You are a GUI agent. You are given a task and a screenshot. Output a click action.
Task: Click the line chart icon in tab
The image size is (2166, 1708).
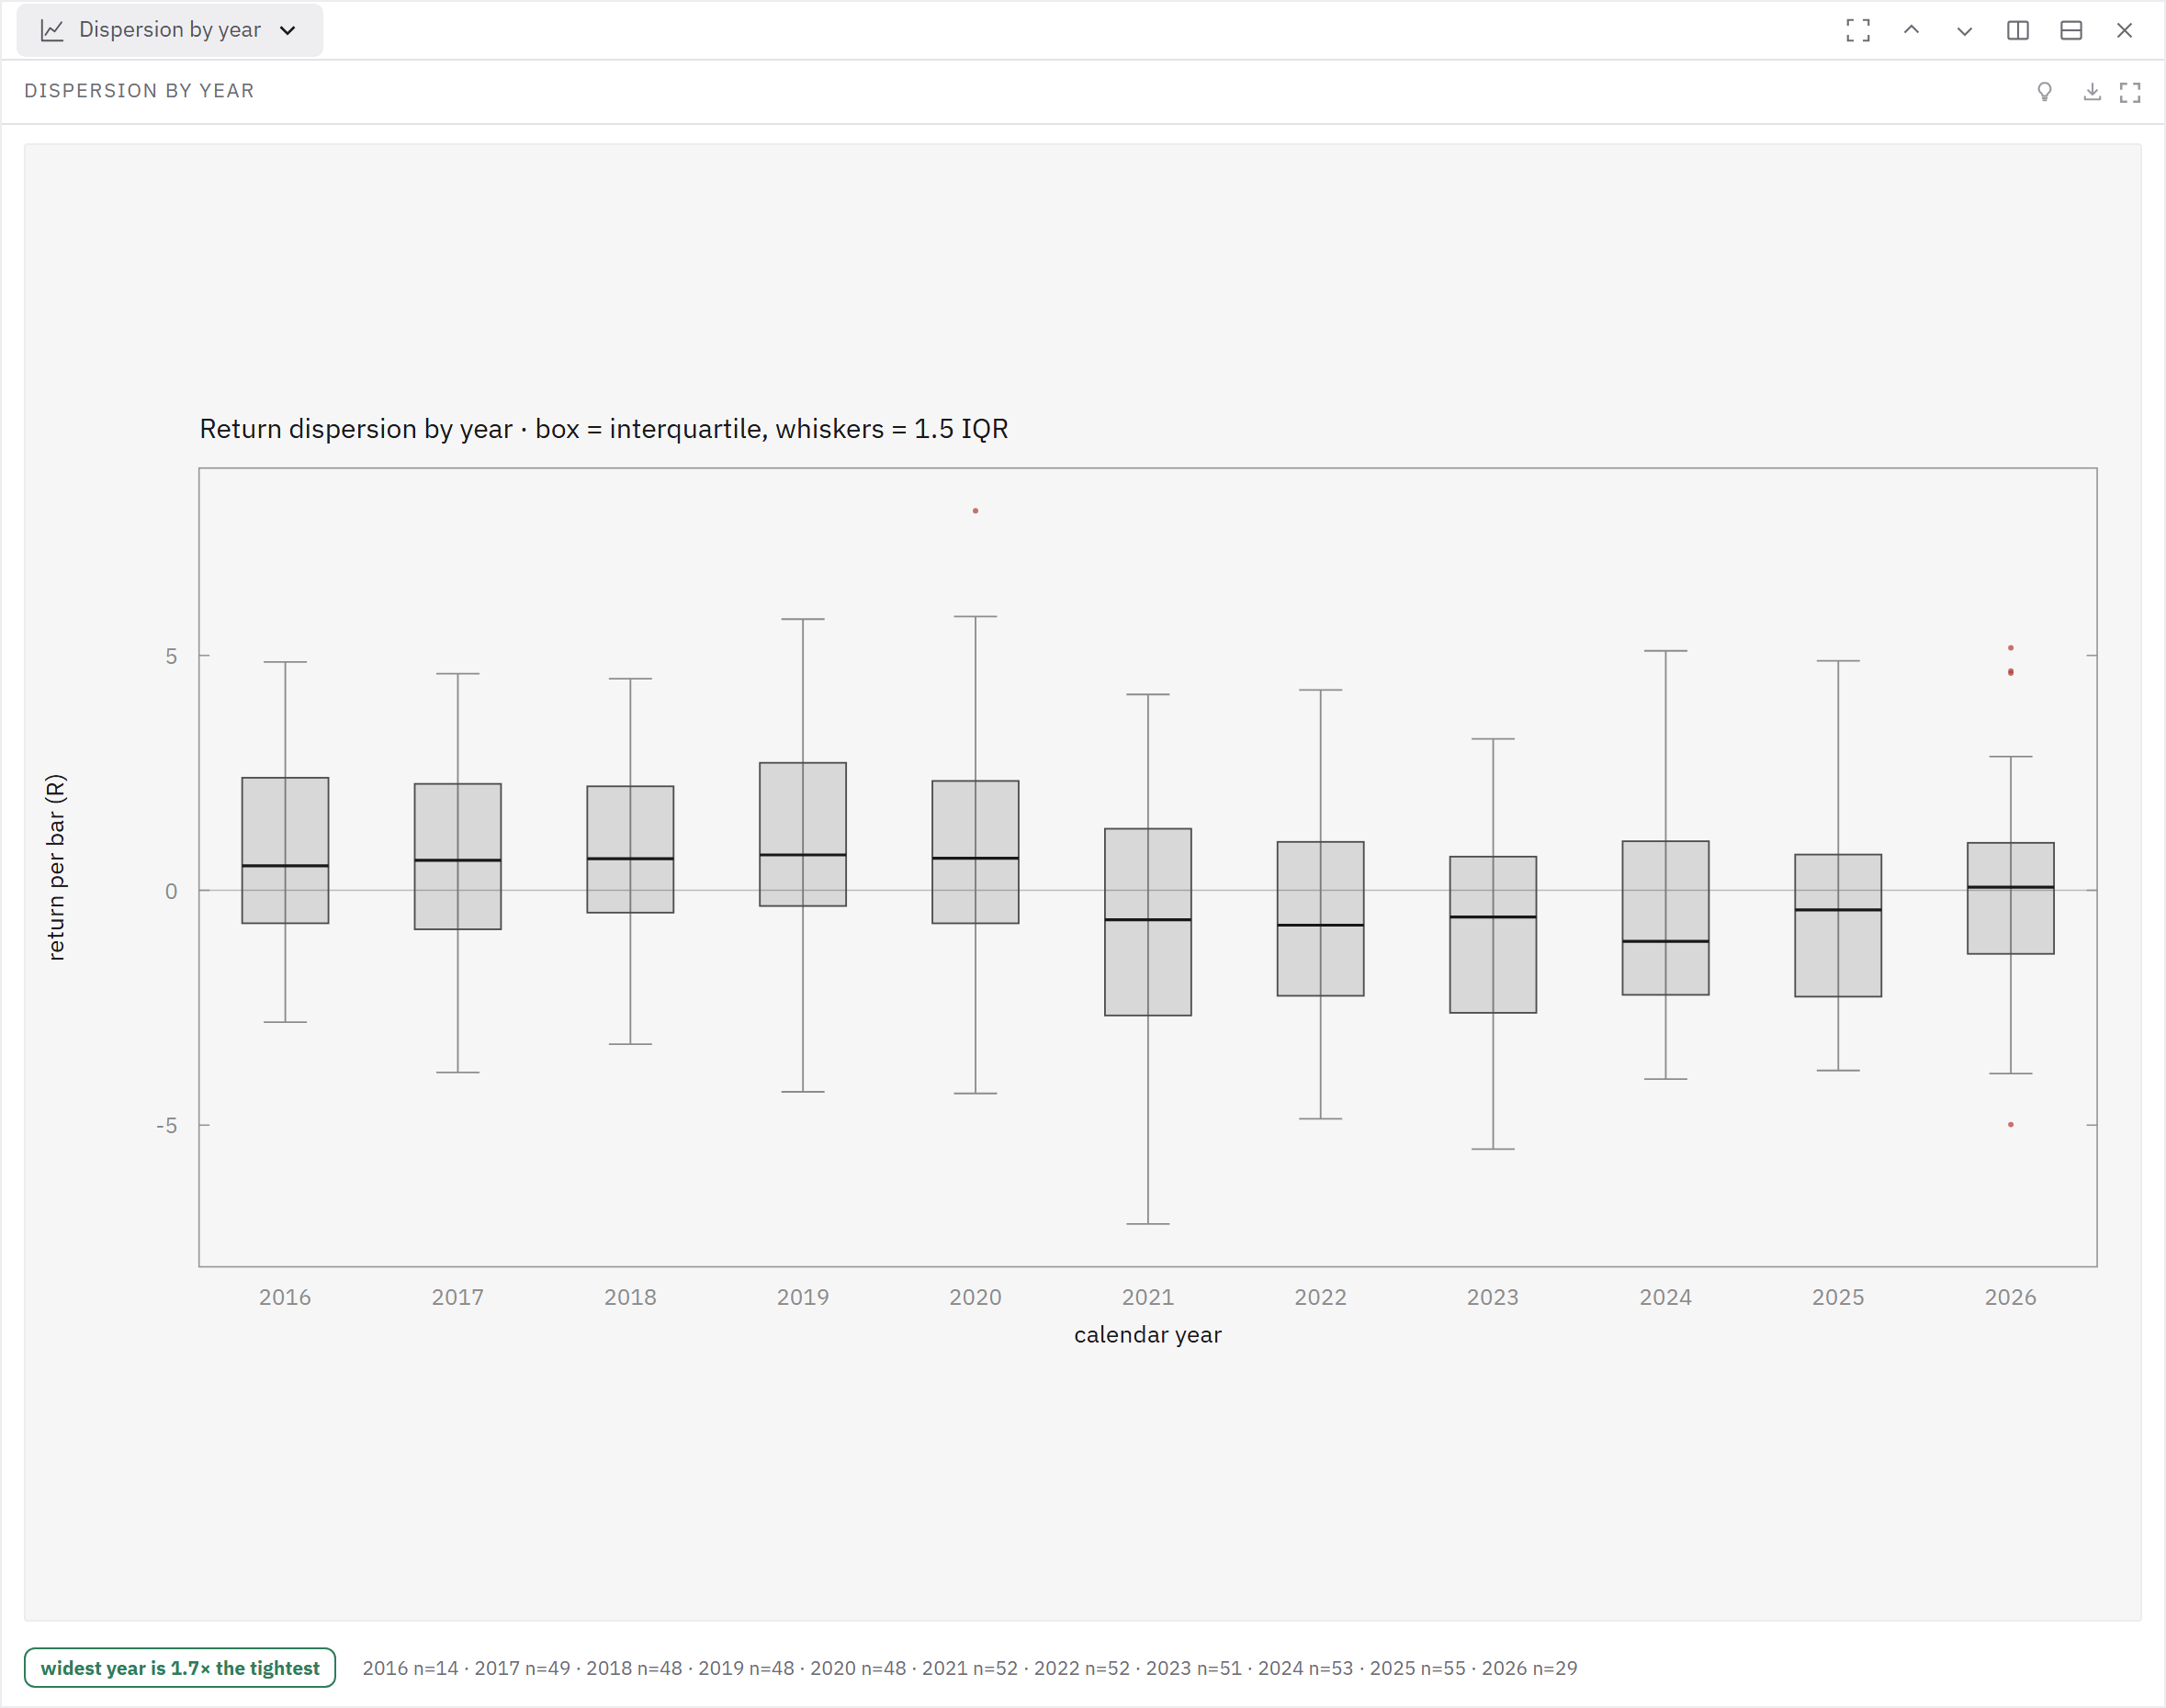tap(52, 30)
